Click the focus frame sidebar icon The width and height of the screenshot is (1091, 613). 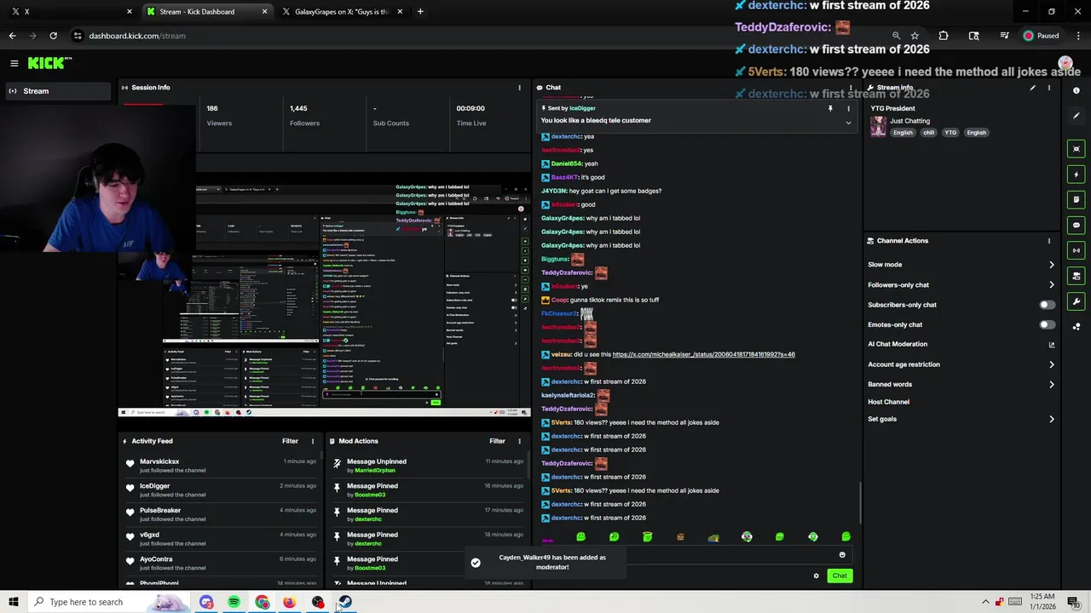pos(1077,149)
